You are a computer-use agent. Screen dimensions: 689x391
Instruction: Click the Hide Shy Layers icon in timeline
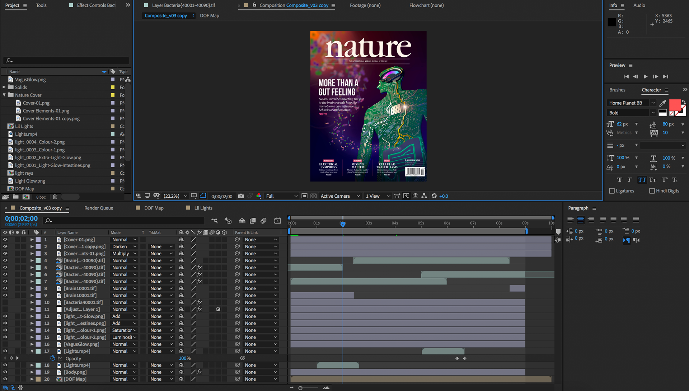[242, 221]
